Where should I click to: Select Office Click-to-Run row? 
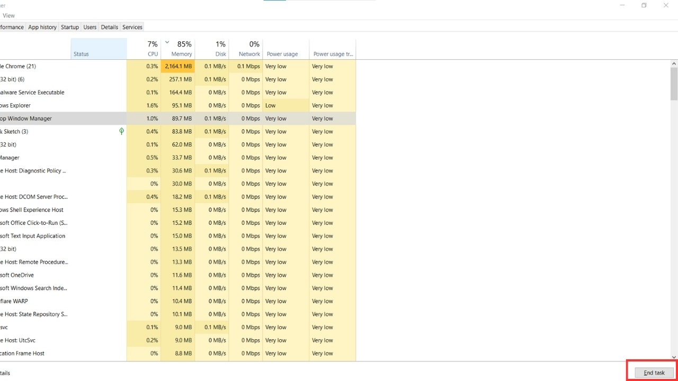[178, 223]
